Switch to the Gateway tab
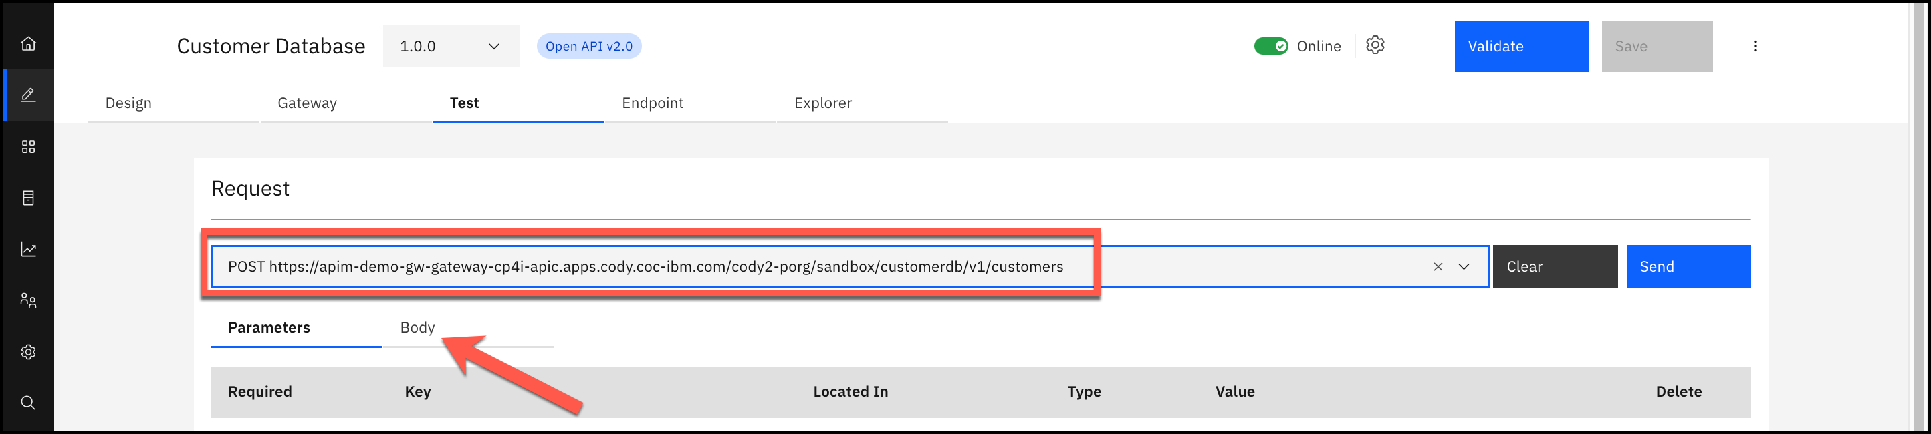The width and height of the screenshot is (1931, 434). (x=308, y=103)
